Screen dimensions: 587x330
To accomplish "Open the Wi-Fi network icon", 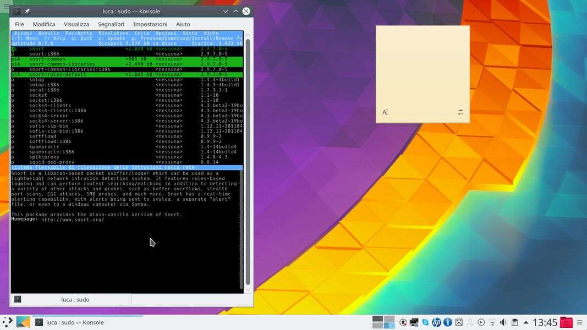I will [492, 322].
